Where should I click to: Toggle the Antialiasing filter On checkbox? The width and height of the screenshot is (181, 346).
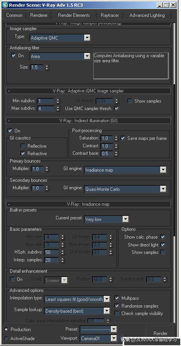tap(13, 56)
